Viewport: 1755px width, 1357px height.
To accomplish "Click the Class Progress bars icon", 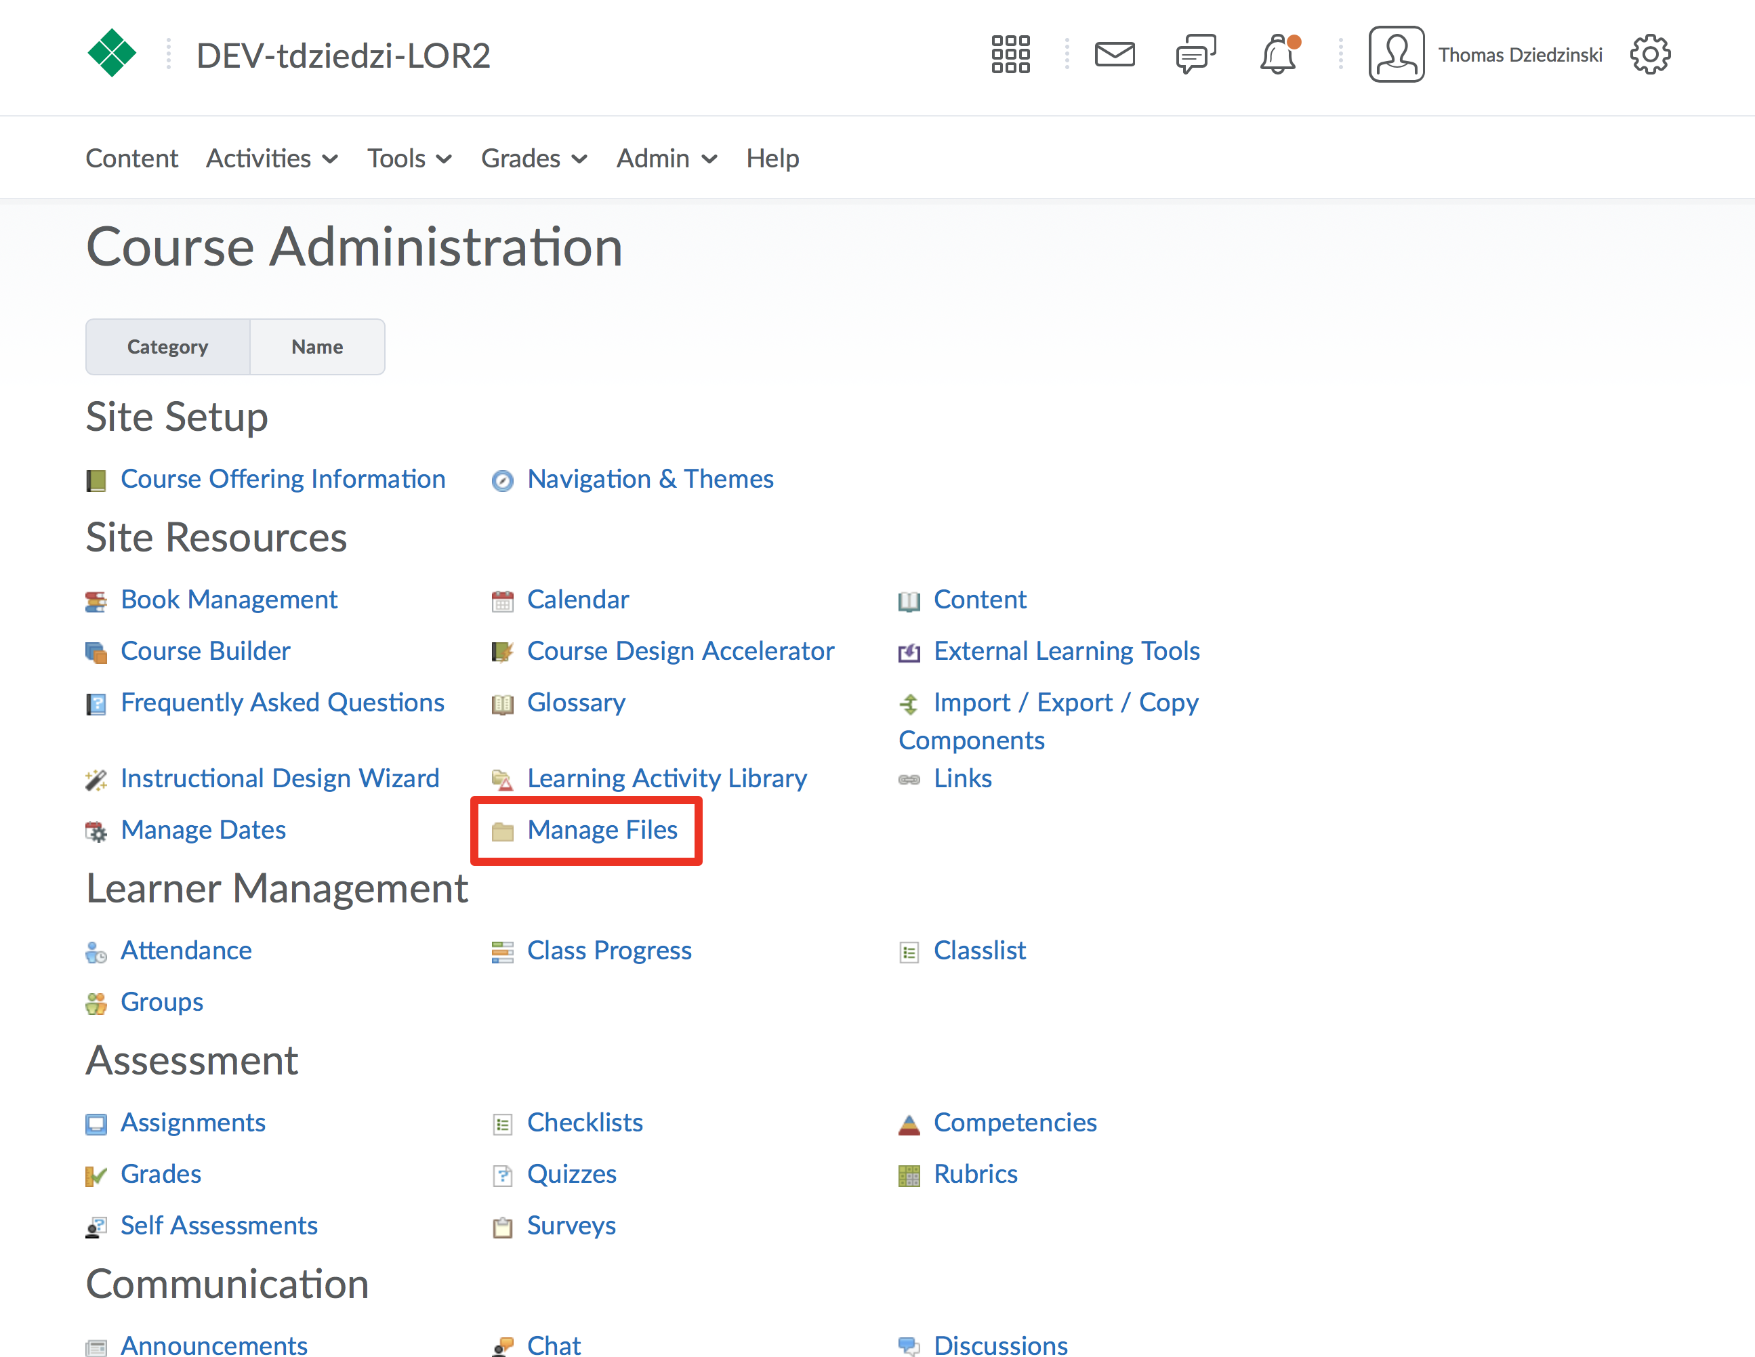I will tap(502, 952).
